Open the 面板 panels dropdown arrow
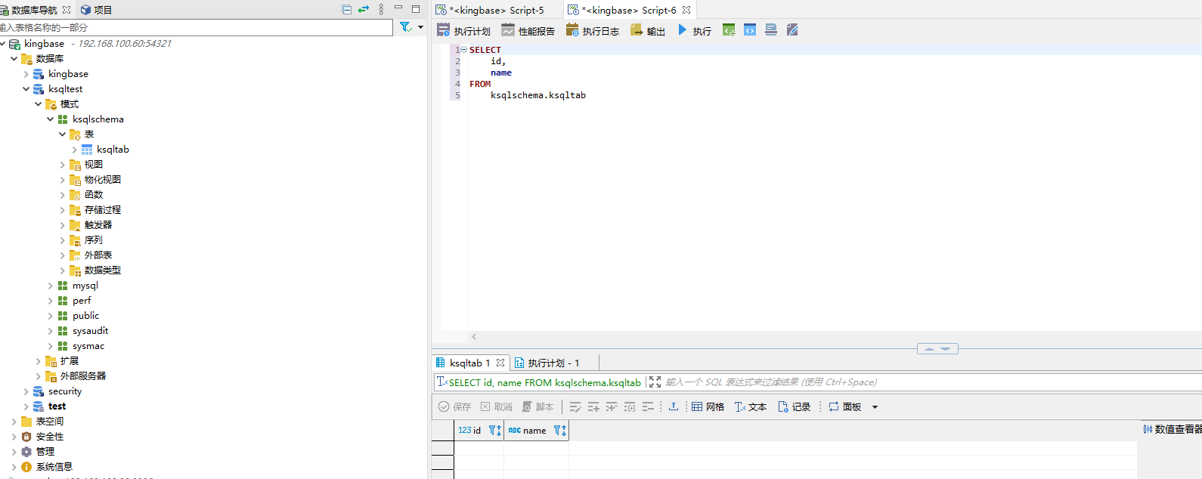This screenshot has width=1202, height=479. click(875, 407)
